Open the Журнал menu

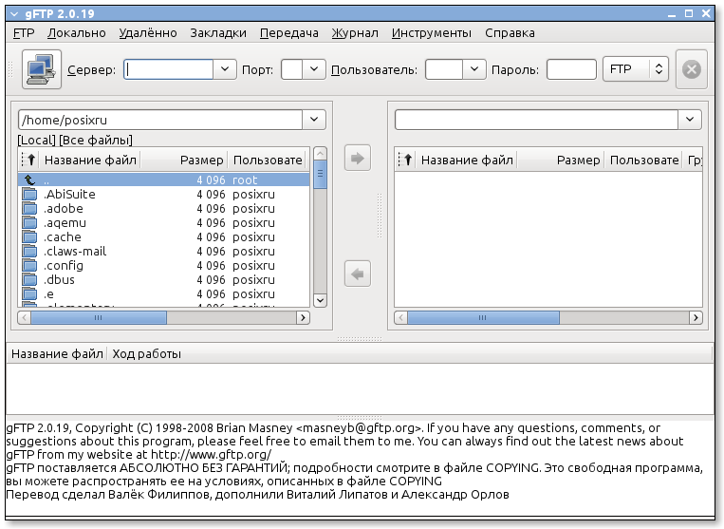355,33
